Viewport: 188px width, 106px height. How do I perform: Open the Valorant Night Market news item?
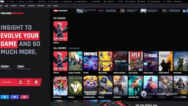(x=108, y=11)
